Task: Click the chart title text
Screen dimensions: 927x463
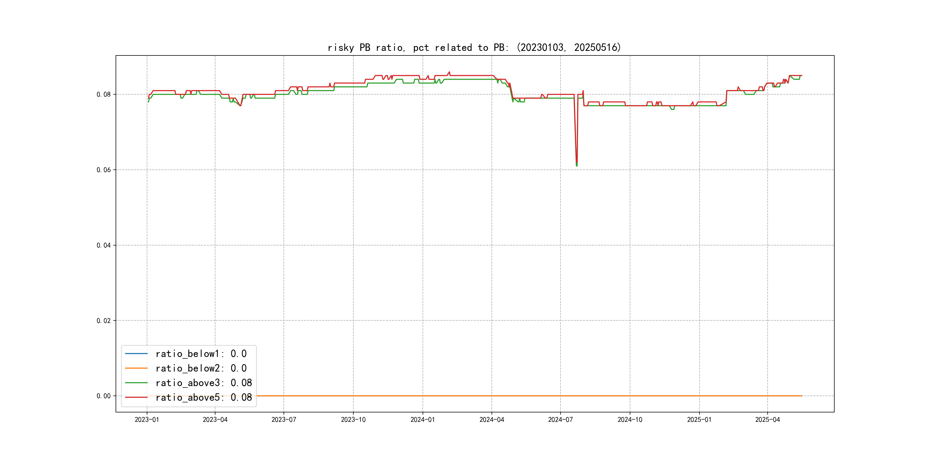Action: 474,47
